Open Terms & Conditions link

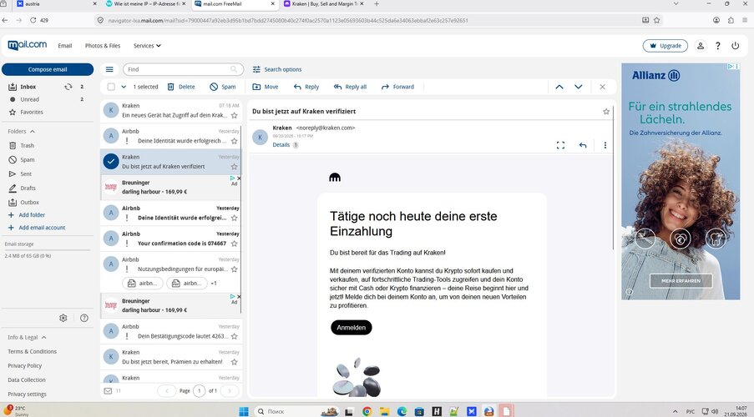point(33,352)
